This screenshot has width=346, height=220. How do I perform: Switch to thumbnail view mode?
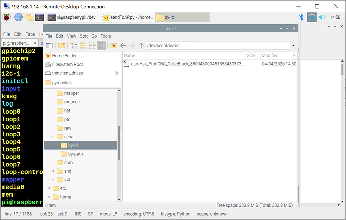(83, 46)
